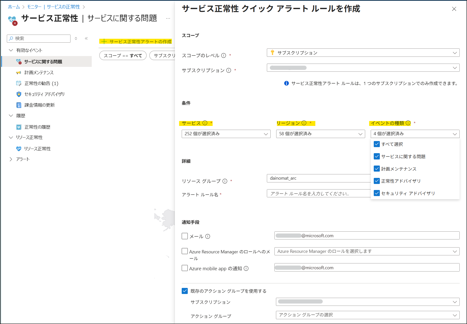The width and height of the screenshot is (467, 324).
Task: Click info icon next to イベントの種類
Action: [408, 123]
